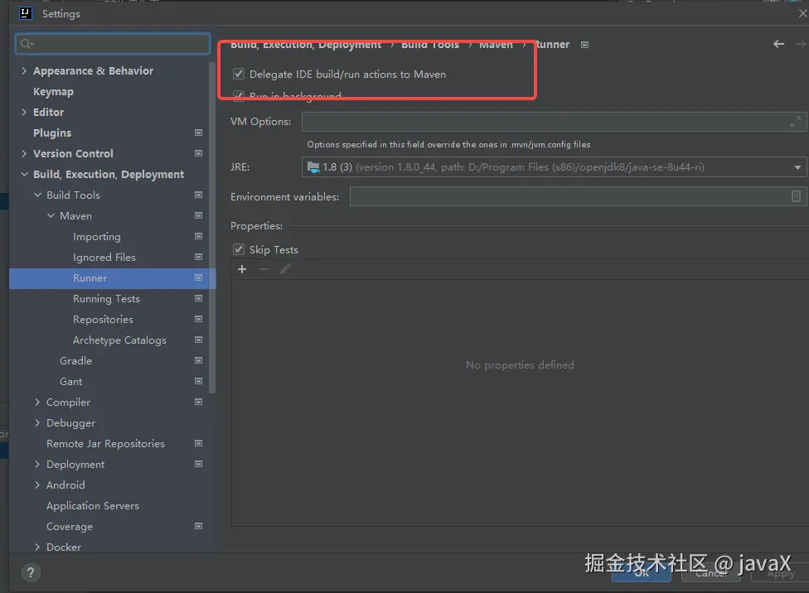
Task: Collapse Maven node
Action: click(51, 215)
